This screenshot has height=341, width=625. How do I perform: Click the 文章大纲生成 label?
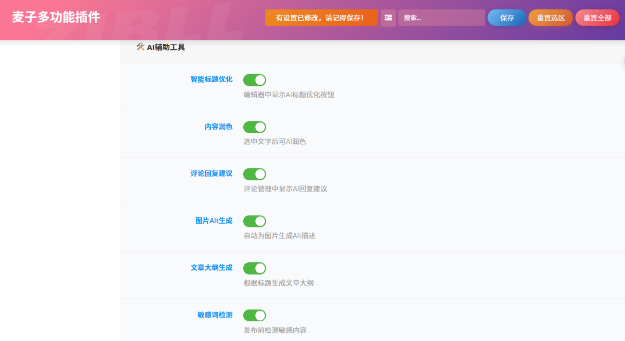(211, 268)
